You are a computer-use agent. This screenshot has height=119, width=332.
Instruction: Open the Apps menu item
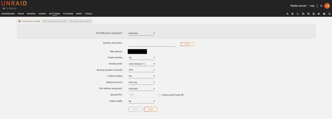point(79,14)
